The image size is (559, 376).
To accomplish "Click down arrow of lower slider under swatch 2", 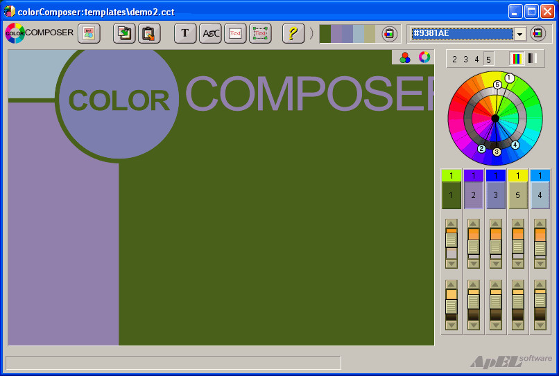I will click(x=474, y=325).
